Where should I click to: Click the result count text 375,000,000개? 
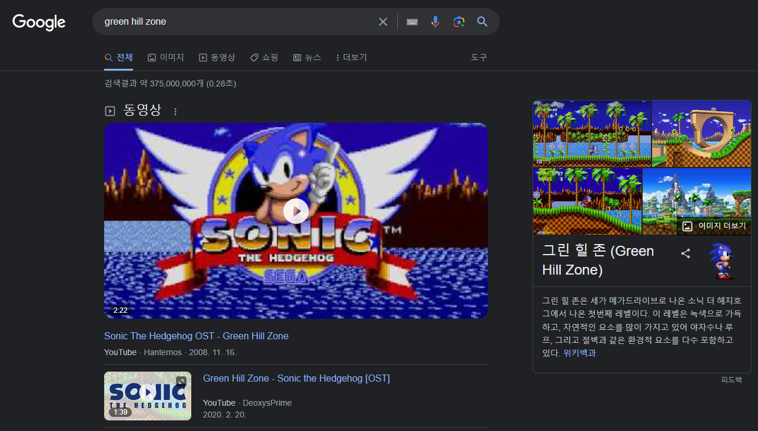click(x=177, y=83)
